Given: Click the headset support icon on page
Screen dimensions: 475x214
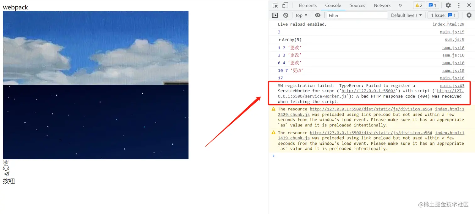Looking at the screenshot, I should (6, 168).
